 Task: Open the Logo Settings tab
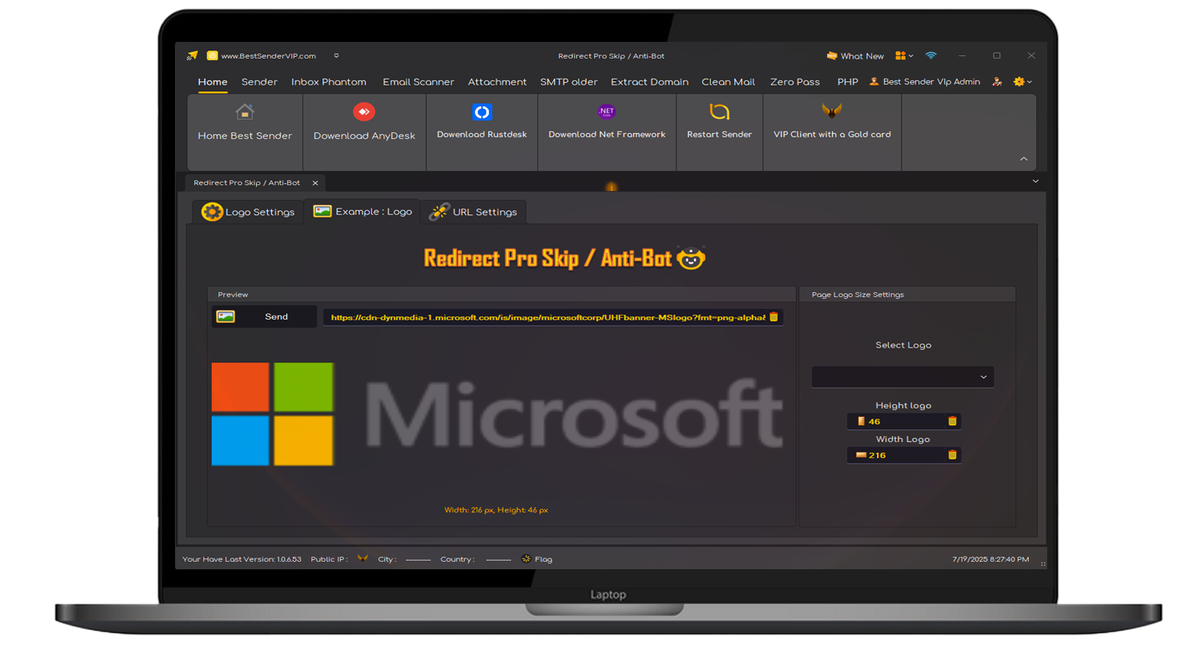[x=249, y=212]
